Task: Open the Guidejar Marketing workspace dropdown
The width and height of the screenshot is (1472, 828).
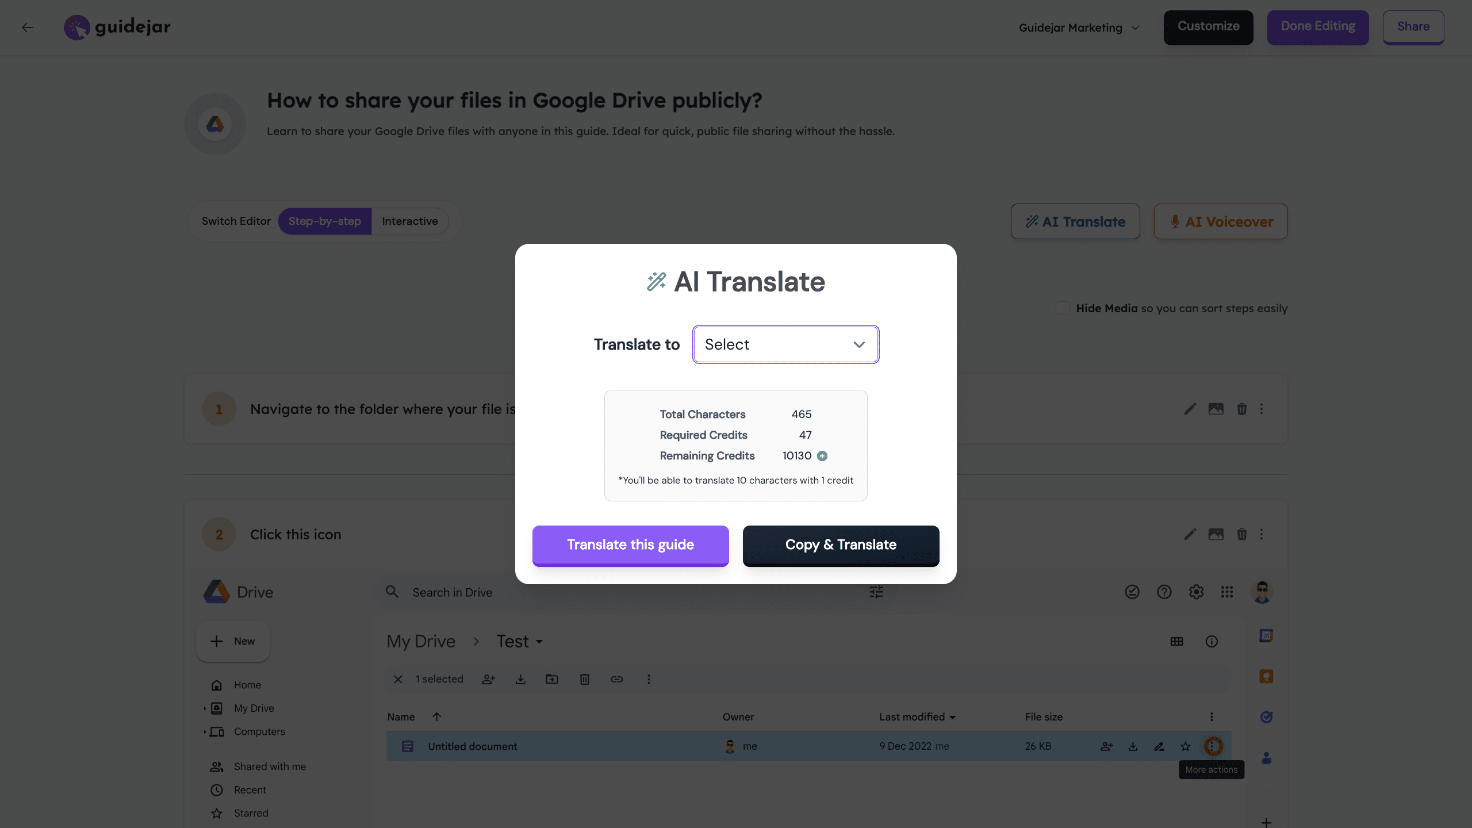Action: [x=1079, y=27]
